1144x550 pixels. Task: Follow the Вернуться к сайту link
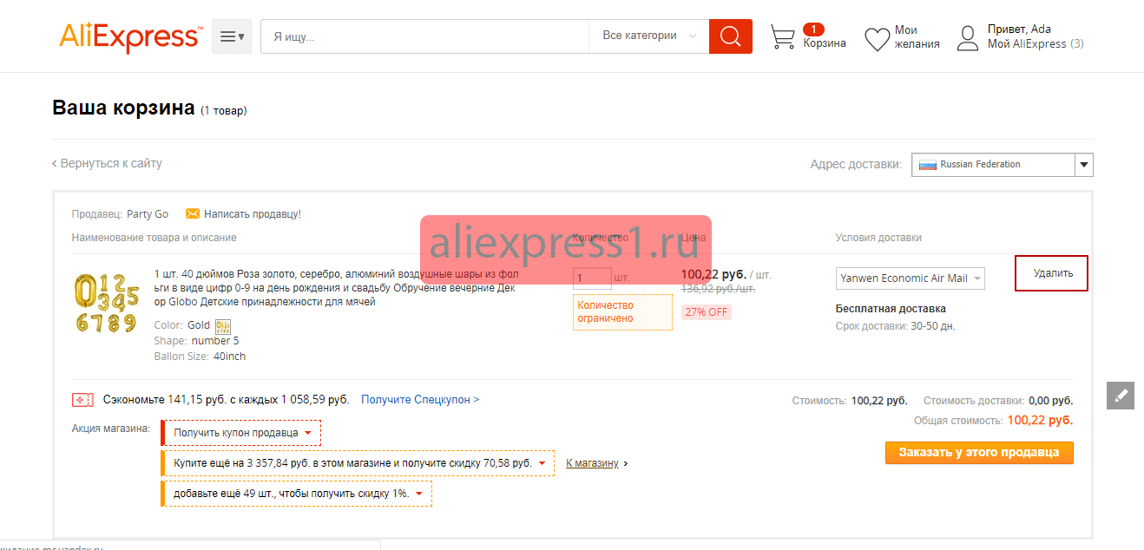pyautogui.click(x=107, y=163)
